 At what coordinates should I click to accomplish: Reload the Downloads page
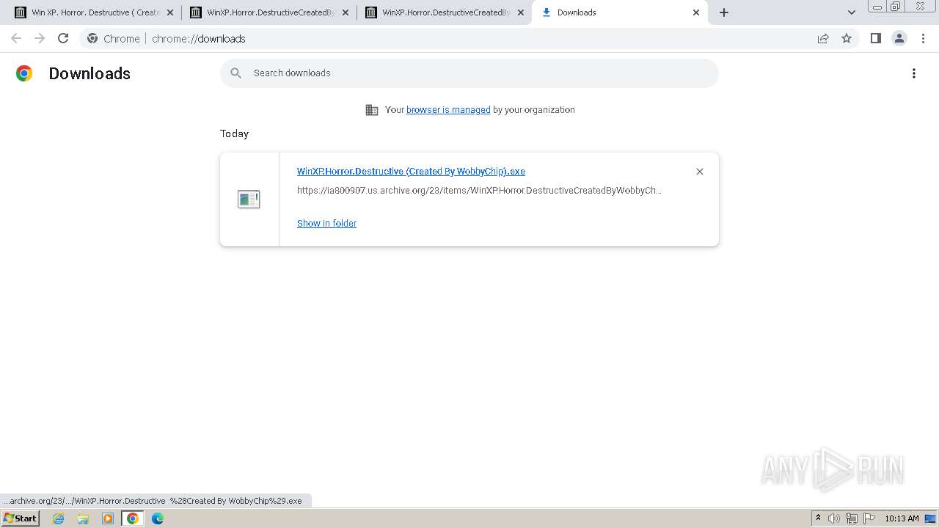click(63, 38)
